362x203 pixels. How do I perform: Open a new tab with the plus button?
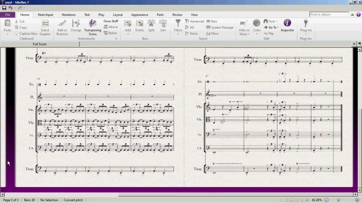coord(354,44)
